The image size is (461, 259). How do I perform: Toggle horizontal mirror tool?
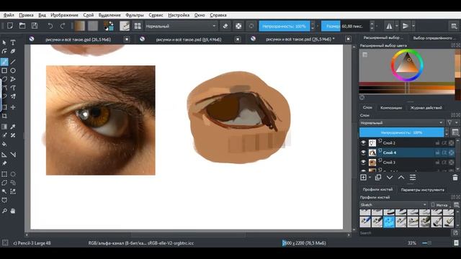[x=389, y=26]
